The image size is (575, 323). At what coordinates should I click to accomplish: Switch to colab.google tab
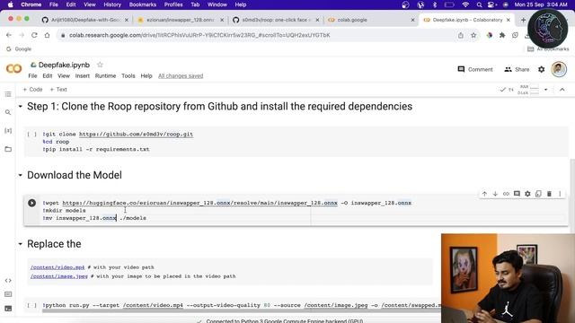[x=370, y=20]
